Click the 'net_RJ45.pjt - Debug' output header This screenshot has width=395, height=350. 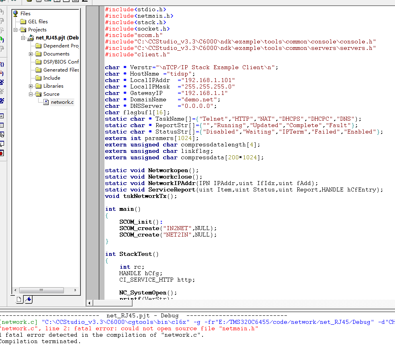click(143, 316)
